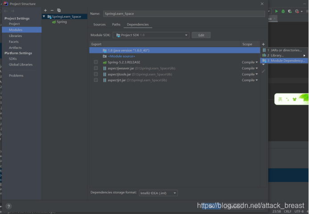
Task: Click the Export column header
Action: (96, 44)
